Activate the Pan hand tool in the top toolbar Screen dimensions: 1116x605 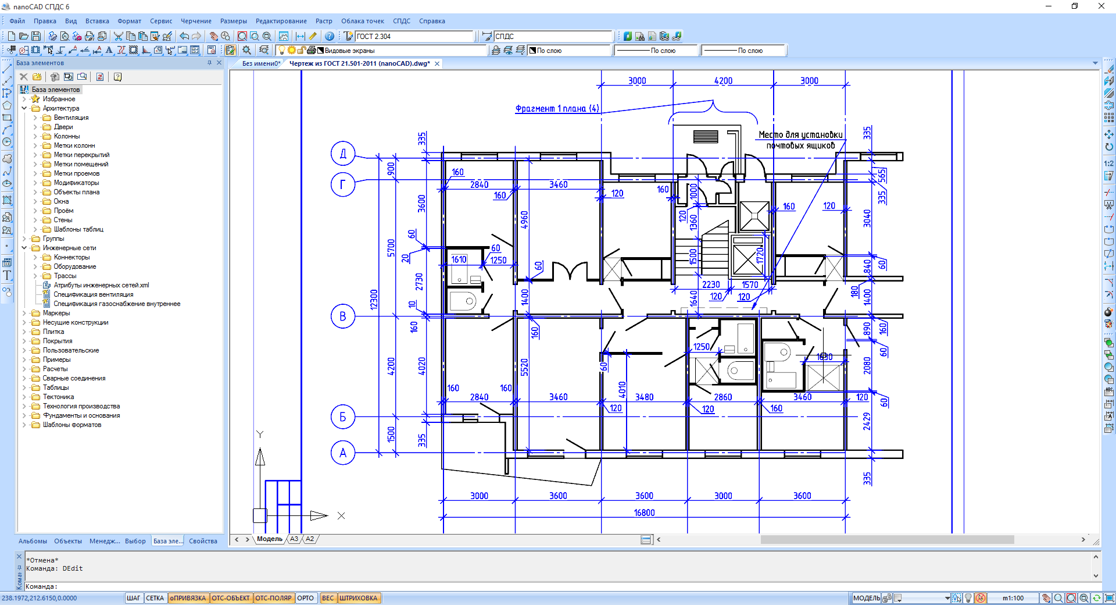[x=213, y=36]
